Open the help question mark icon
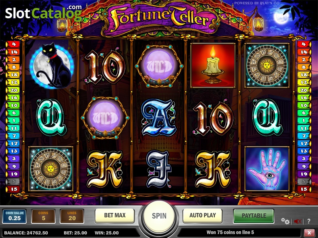This screenshot has height=238, width=318. [309, 221]
